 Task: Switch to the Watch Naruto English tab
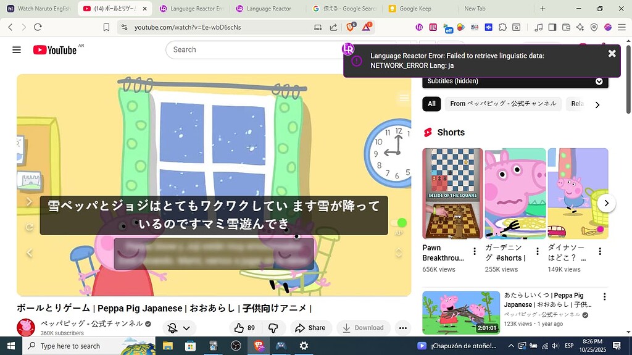click(38, 9)
